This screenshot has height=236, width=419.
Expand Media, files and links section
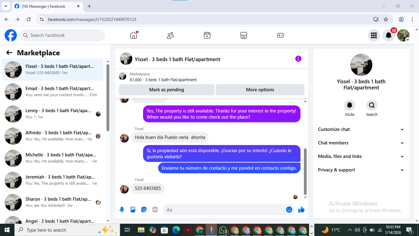click(361, 156)
